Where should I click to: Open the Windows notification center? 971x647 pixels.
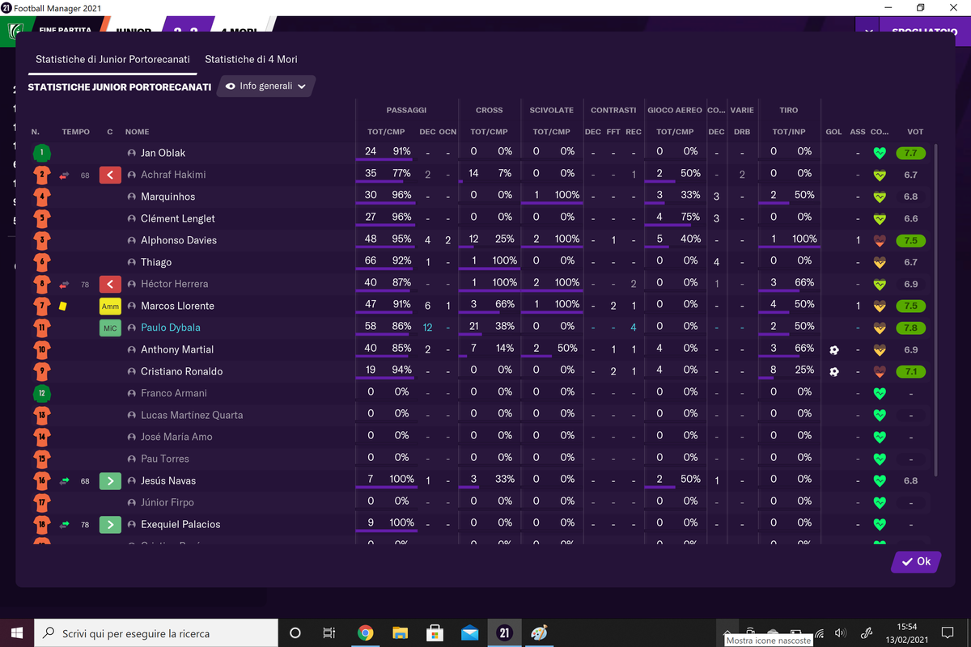pos(947,633)
